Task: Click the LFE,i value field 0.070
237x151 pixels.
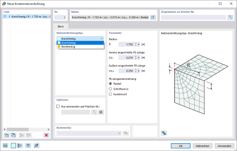Action: point(126,58)
